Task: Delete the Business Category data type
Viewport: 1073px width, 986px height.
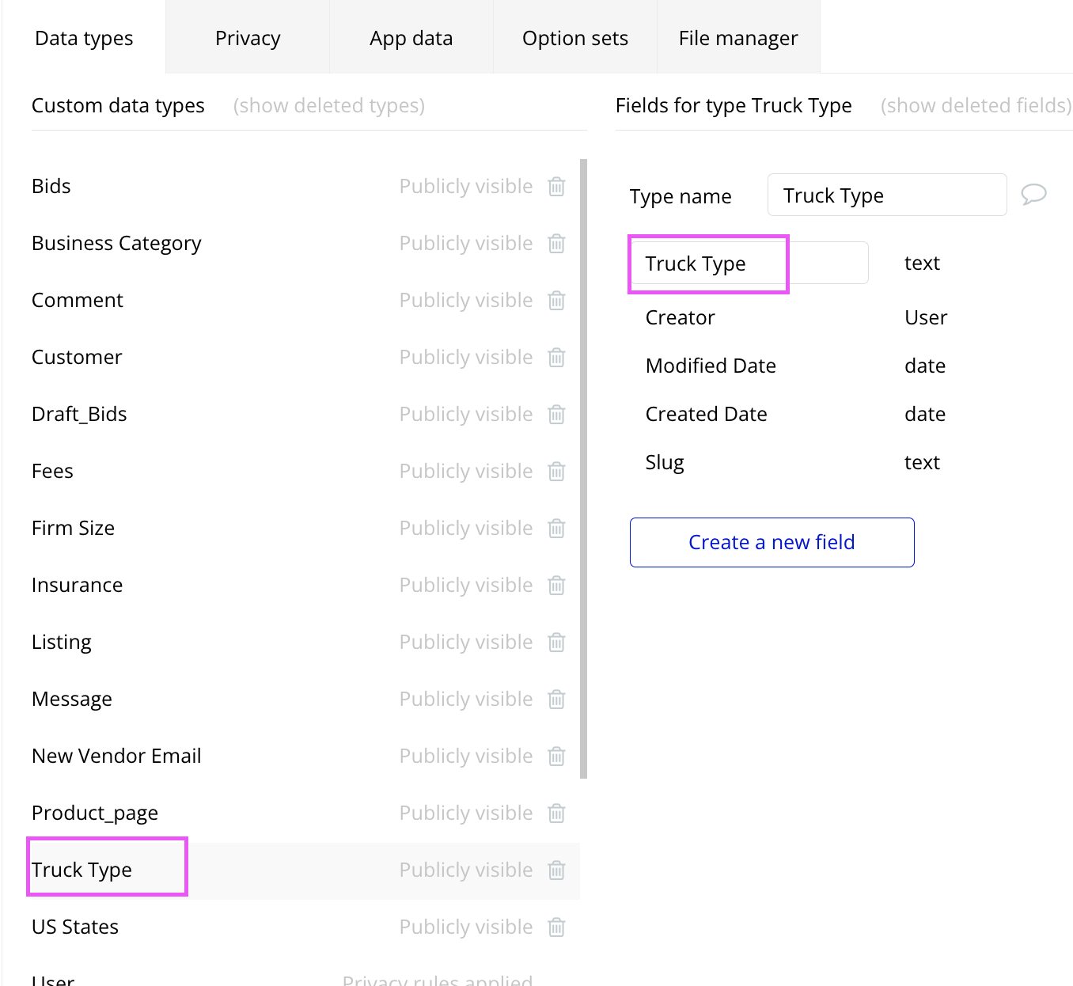Action: tap(557, 244)
